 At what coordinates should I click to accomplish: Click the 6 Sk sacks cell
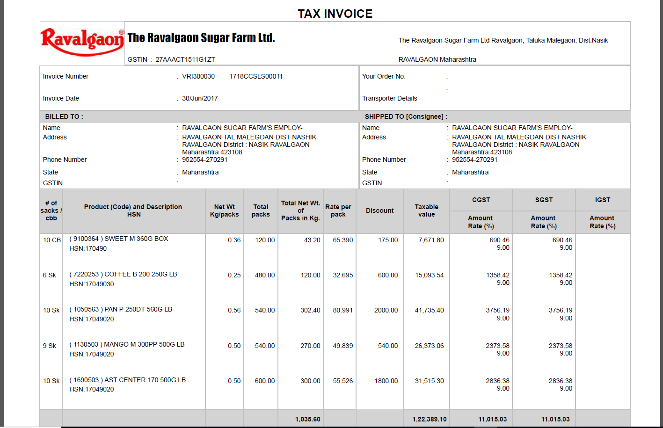[50, 275]
